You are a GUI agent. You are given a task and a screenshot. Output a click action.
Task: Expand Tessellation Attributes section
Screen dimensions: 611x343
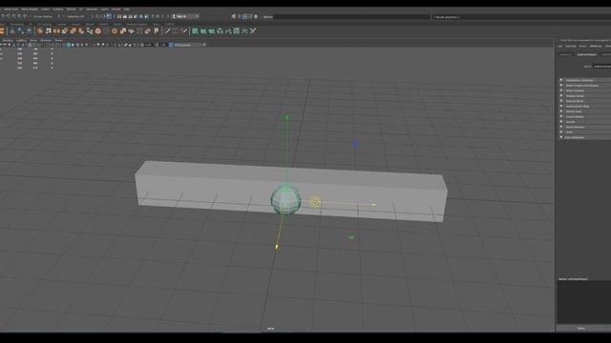(585, 80)
